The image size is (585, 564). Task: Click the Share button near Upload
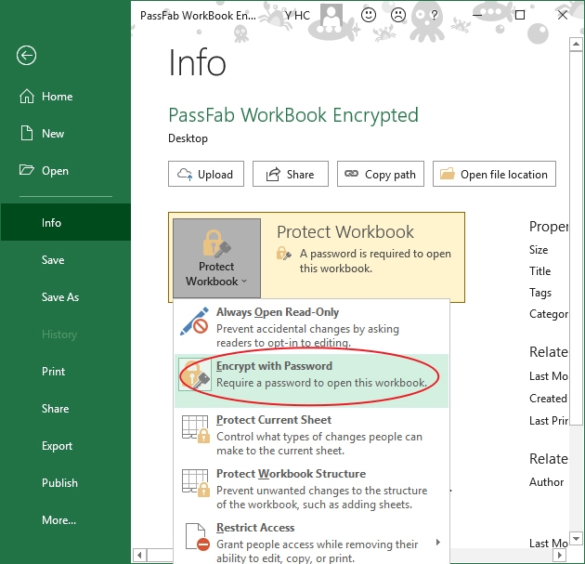click(291, 174)
